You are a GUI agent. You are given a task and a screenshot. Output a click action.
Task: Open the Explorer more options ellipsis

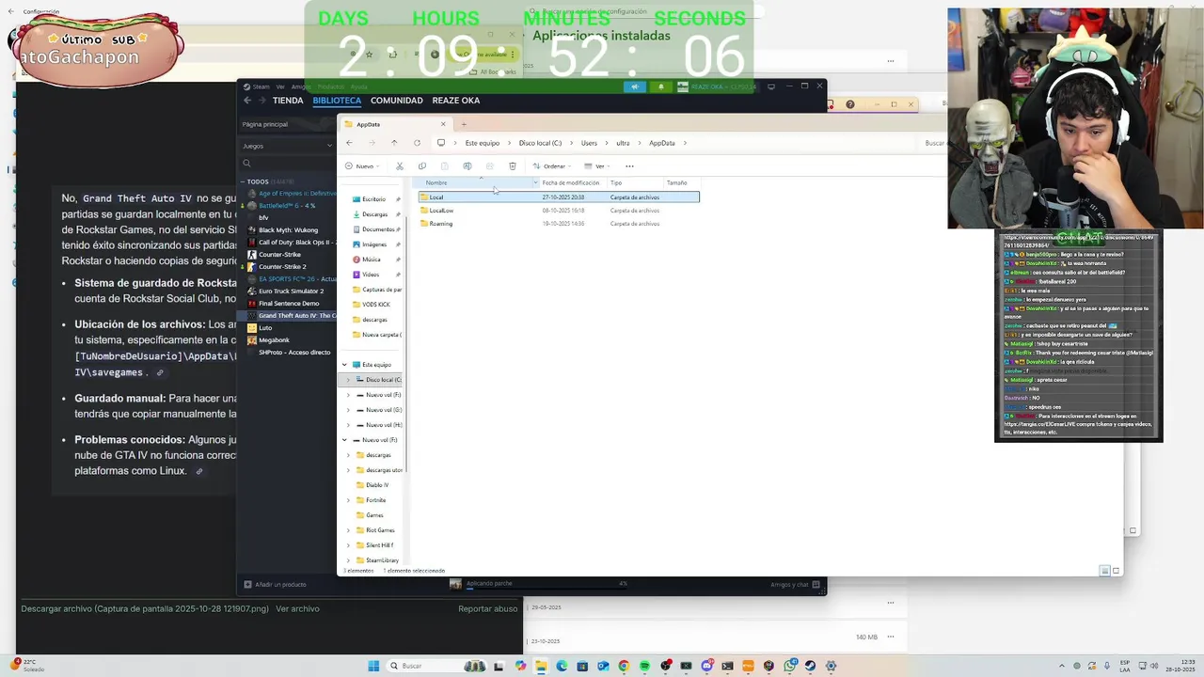[629, 166]
